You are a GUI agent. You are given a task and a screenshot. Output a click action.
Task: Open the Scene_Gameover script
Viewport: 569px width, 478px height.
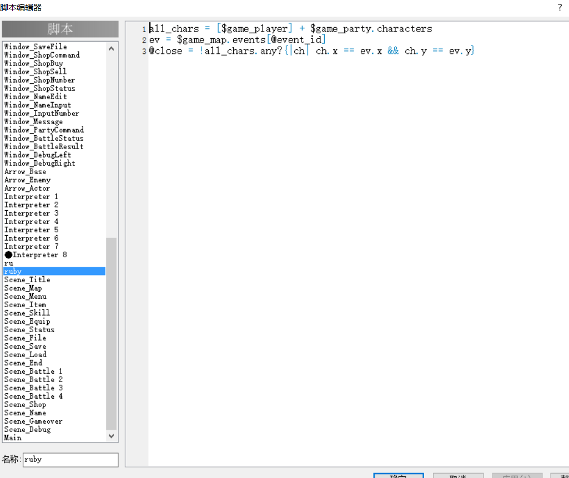click(33, 421)
